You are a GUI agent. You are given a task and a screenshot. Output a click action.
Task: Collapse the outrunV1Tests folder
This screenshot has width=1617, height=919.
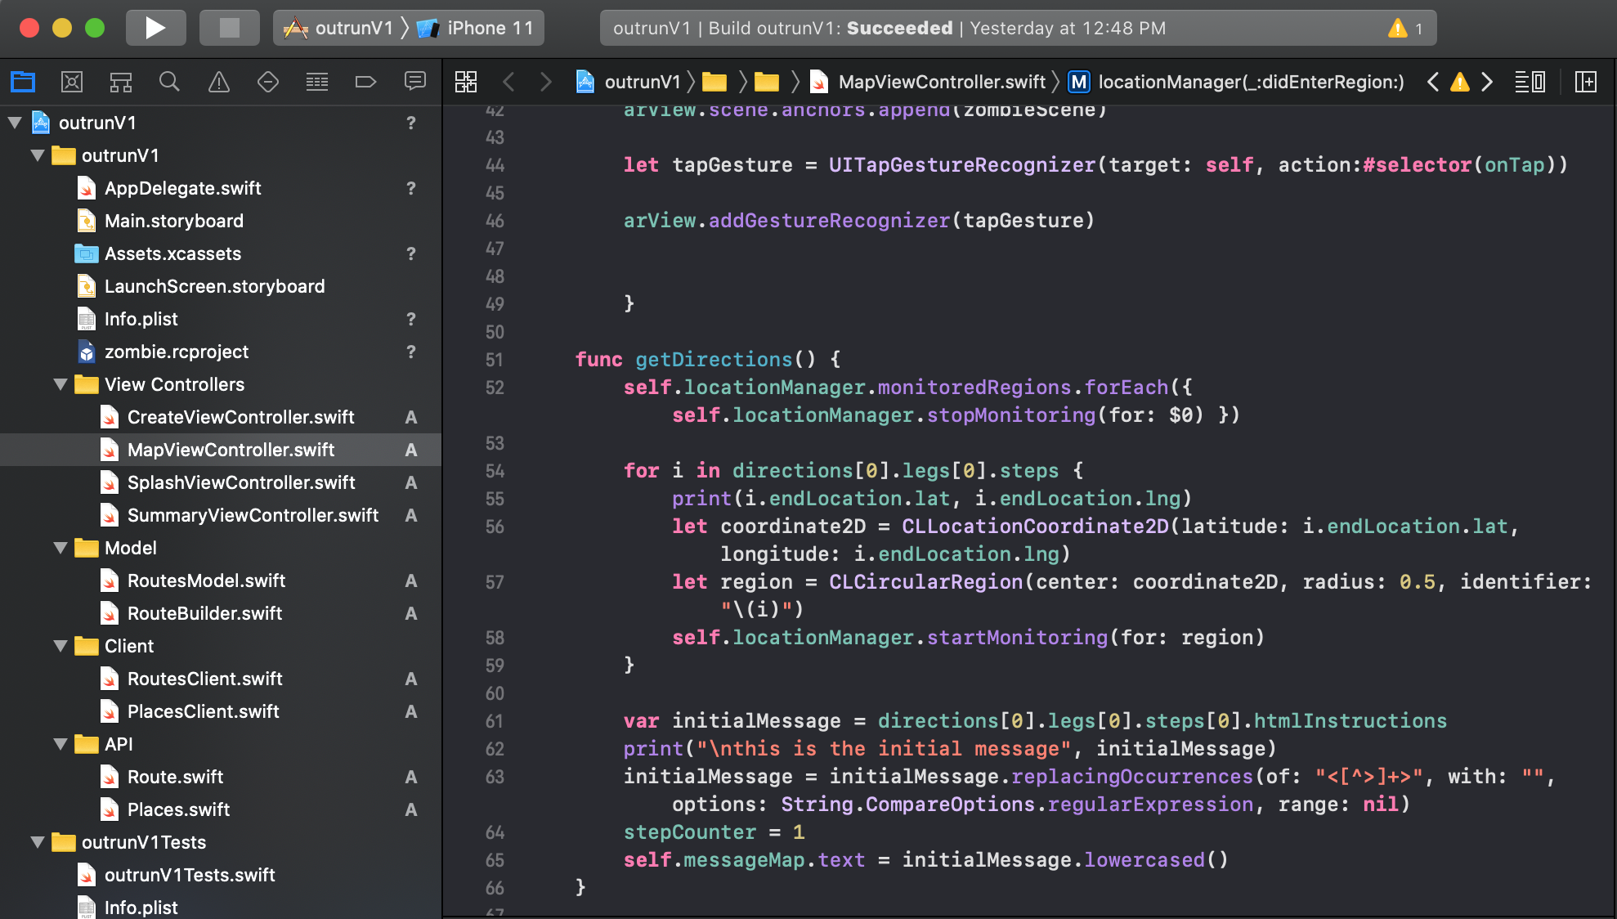[x=38, y=842]
